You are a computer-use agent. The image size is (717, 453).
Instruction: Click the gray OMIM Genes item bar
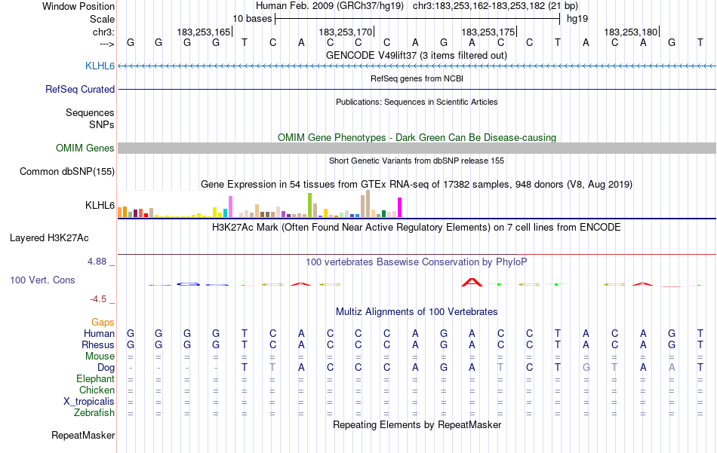pos(417,148)
